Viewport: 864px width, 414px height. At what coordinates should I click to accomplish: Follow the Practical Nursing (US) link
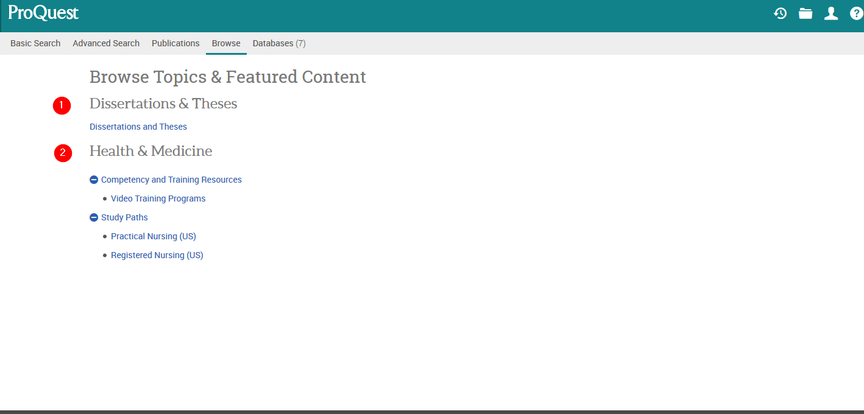[x=154, y=236]
